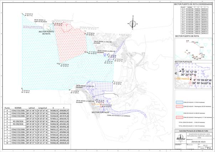Click 'ZONAS DE AGUA' drawing title
The height and width of the screenshot is (152, 215).
tap(198, 142)
